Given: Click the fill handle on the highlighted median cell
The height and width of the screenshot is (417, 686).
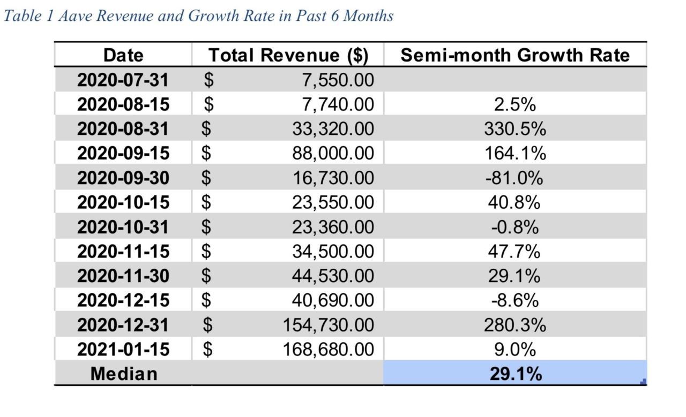Looking at the screenshot, I should [644, 381].
